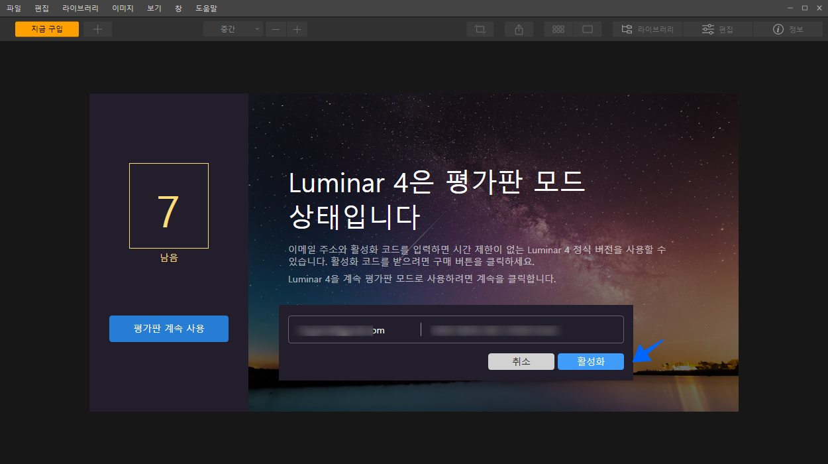The image size is (828, 464).
Task: Open the 중간 zoom size dropdown
Action: pyautogui.click(x=233, y=29)
